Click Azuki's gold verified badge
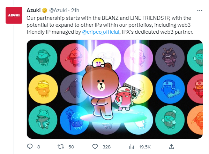Viewport: 209px width, 154px height. coord(45,10)
